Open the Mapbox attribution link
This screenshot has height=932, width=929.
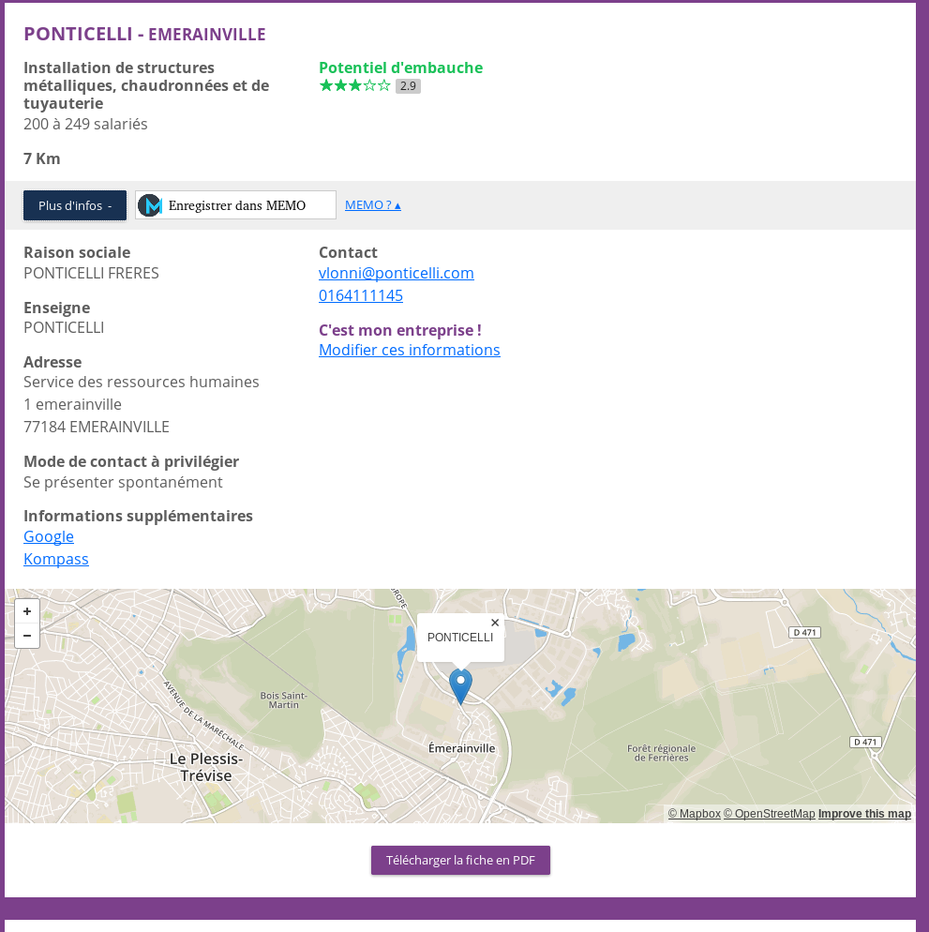pos(694,814)
